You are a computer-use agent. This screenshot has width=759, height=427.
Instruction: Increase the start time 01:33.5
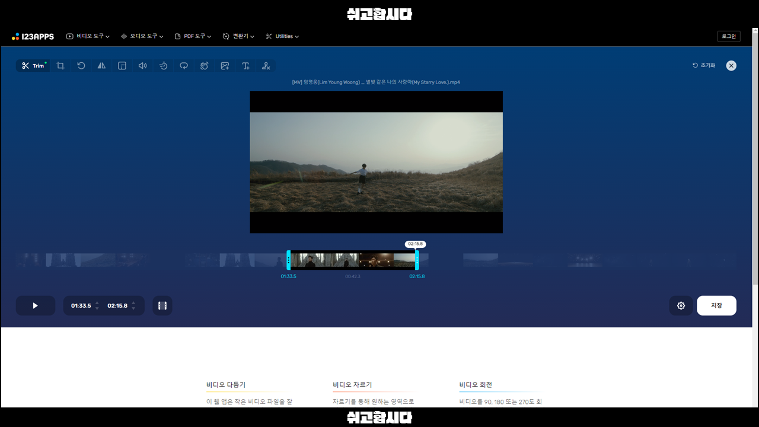click(97, 302)
